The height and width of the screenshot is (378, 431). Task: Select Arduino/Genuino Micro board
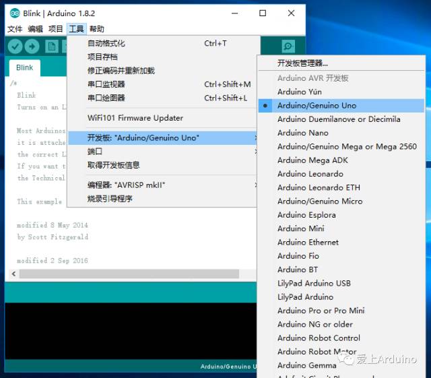(x=341, y=201)
